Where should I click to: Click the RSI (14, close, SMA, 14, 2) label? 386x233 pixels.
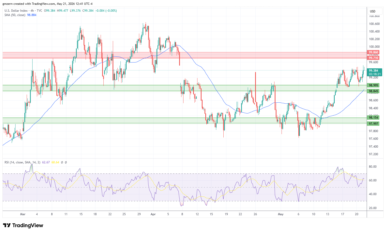tap(22, 162)
